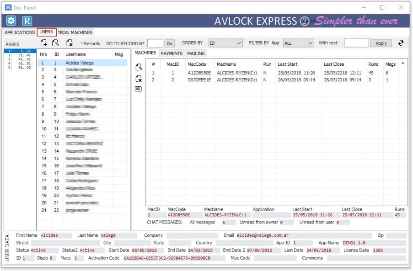The width and height of the screenshot is (413, 271).
Task: Click the UserName column header
Action: (88, 54)
